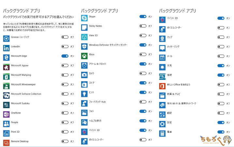Click the 有料 Wi-Fi & 携帯ネットワーク icon
The height and width of the screenshot is (147, 234).
[x=162, y=105]
